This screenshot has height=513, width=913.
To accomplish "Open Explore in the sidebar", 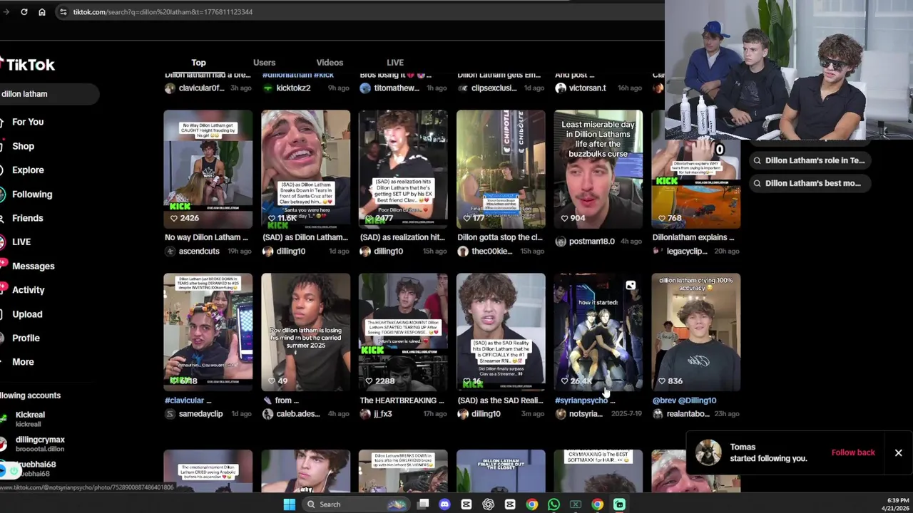I will click(x=28, y=170).
